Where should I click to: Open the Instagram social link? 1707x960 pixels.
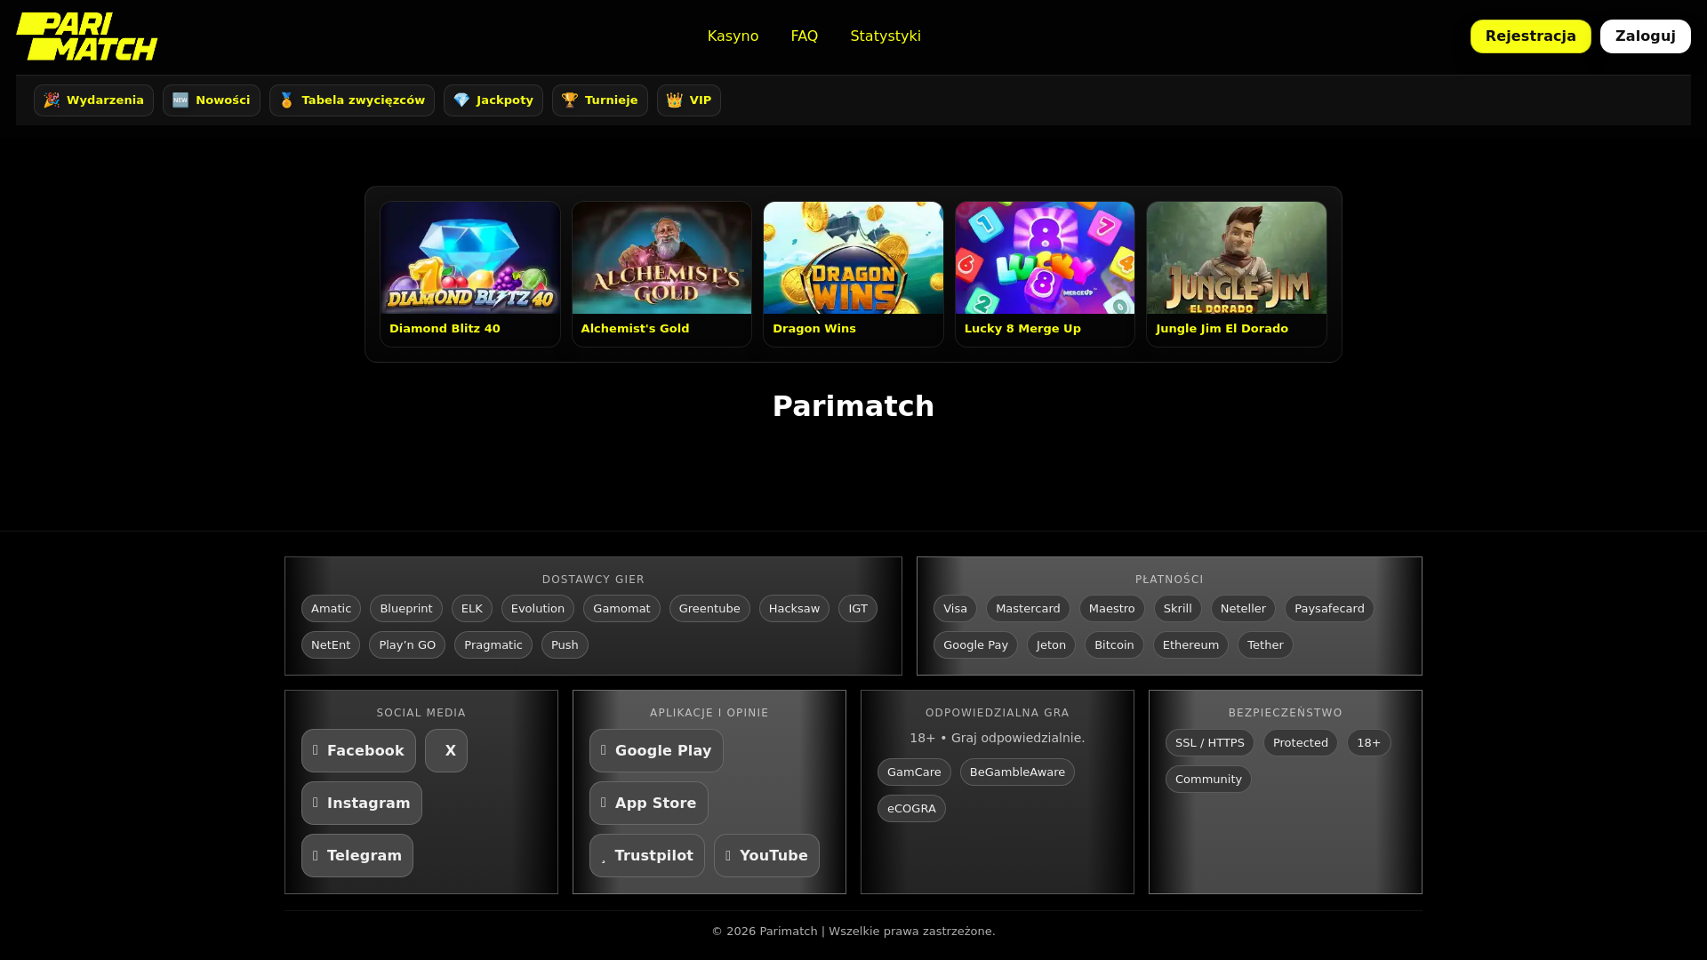tap(362, 804)
